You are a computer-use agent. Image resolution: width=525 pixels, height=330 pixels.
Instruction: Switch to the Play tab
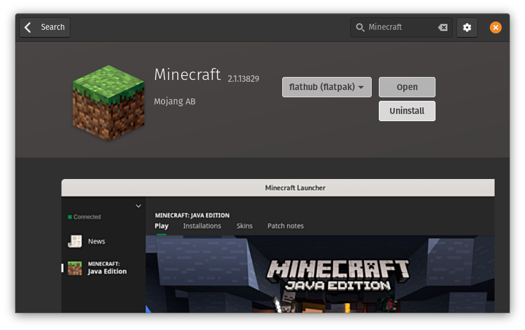(x=162, y=226)
